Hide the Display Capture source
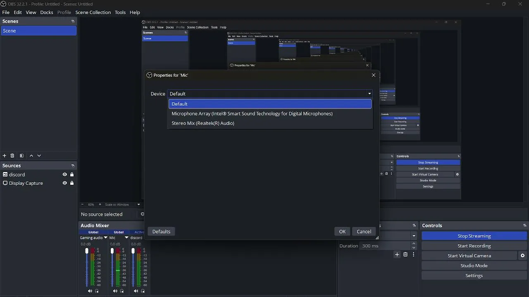 [x=64, y=183]
